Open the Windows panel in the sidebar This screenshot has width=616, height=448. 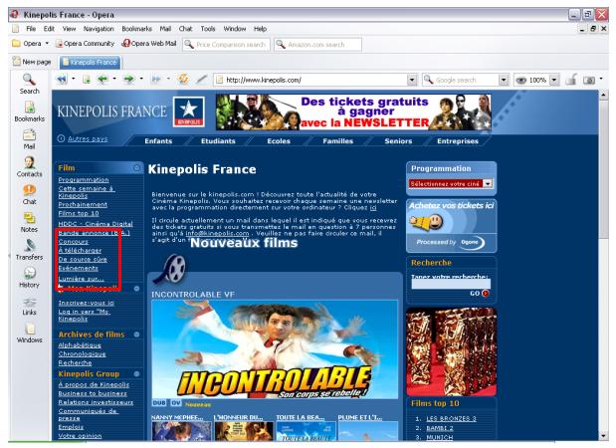click(x=30, y=333)
